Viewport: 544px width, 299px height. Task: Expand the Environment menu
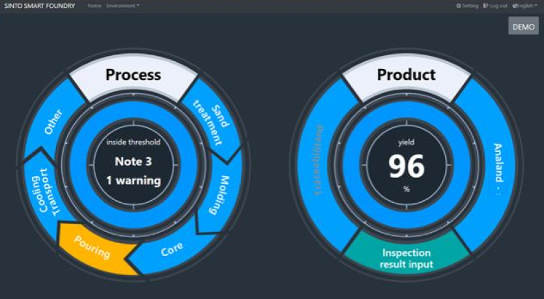coord(122,6)
